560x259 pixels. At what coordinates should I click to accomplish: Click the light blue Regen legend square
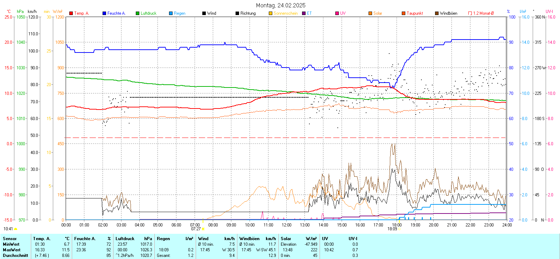(x=171, y=13)
